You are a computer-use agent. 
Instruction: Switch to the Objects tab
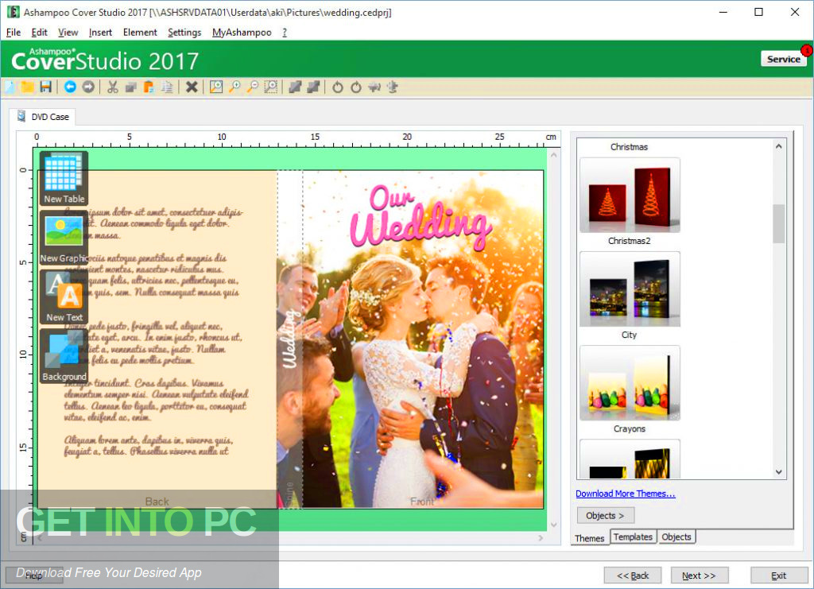[676, 537]
